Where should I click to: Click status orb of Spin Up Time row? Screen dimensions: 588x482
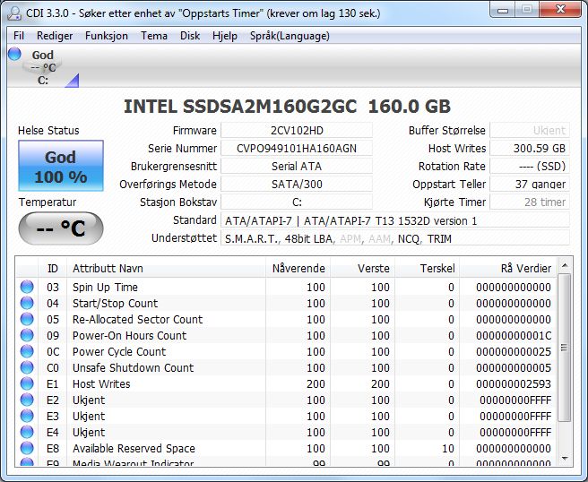[27, 287]
